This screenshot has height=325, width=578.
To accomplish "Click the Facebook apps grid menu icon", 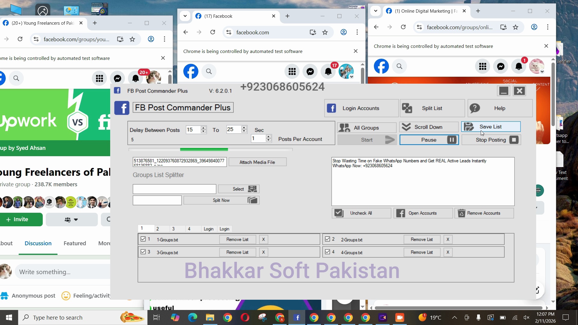I will pyautogui.click(x=292, y=71).
